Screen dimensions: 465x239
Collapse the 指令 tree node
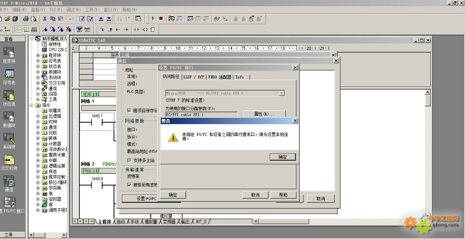pos(32,105)
